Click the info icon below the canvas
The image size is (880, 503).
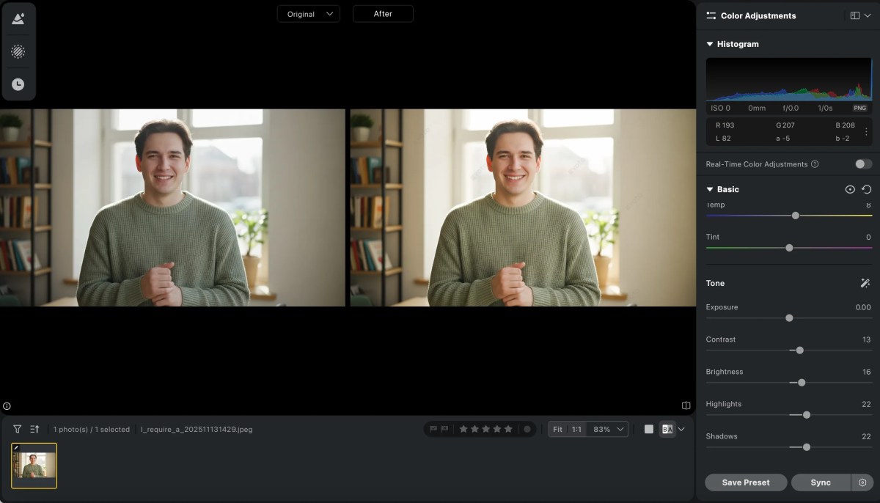point(7,405)
